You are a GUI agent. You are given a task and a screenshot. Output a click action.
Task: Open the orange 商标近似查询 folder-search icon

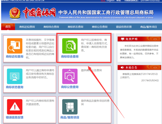tap(15, 46)
